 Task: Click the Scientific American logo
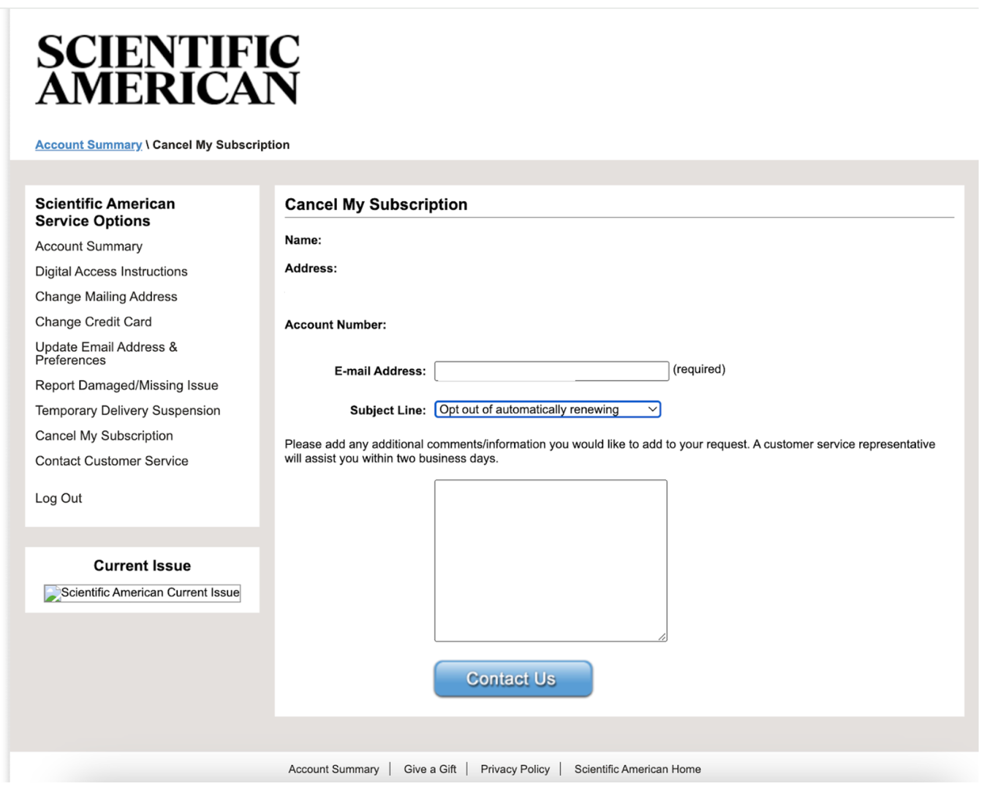(x=167, y=68)
